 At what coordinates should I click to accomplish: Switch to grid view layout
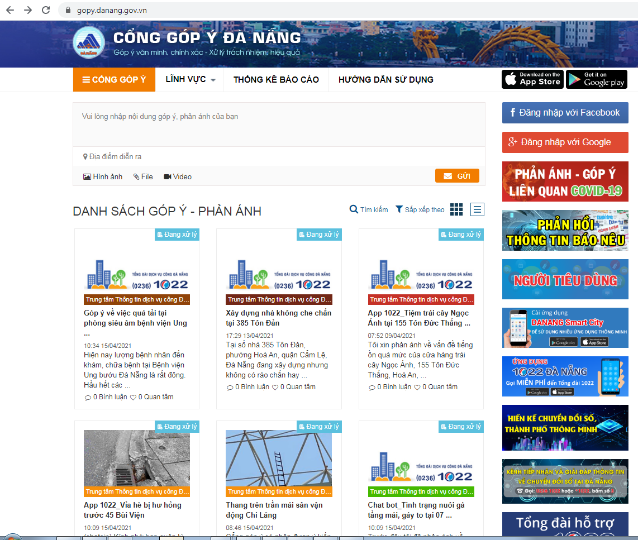[x=456, y=209]
